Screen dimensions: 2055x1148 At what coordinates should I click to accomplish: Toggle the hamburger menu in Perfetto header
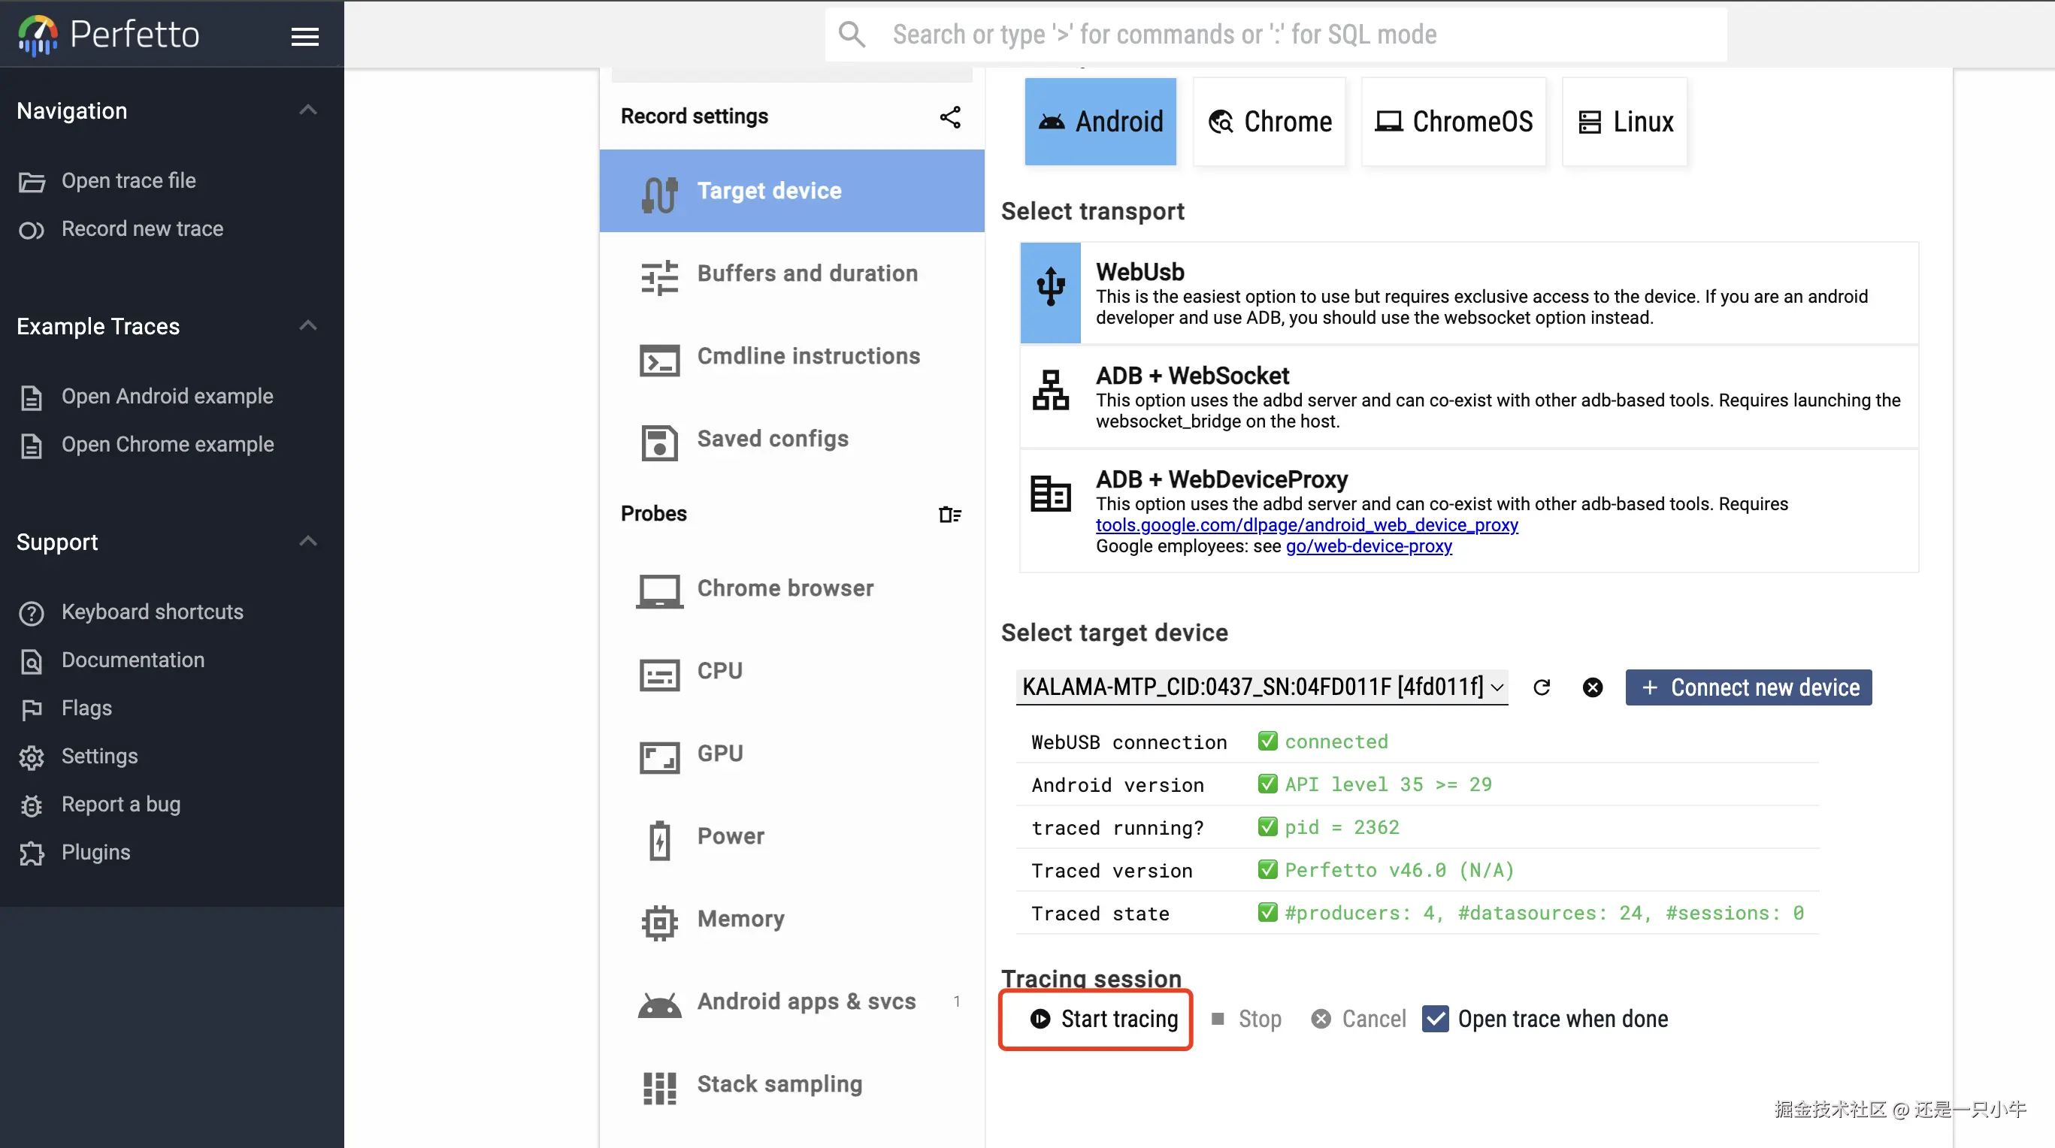pyautogui.click(x=304, y=36)
